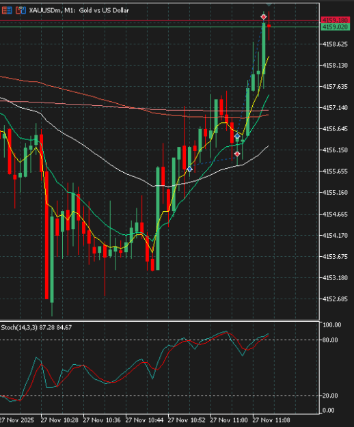Select the Stoch(14,3,3) 87.28 84.67 indicator label
Viewport: 354px width, 427px height.
(x=36, y=327)
